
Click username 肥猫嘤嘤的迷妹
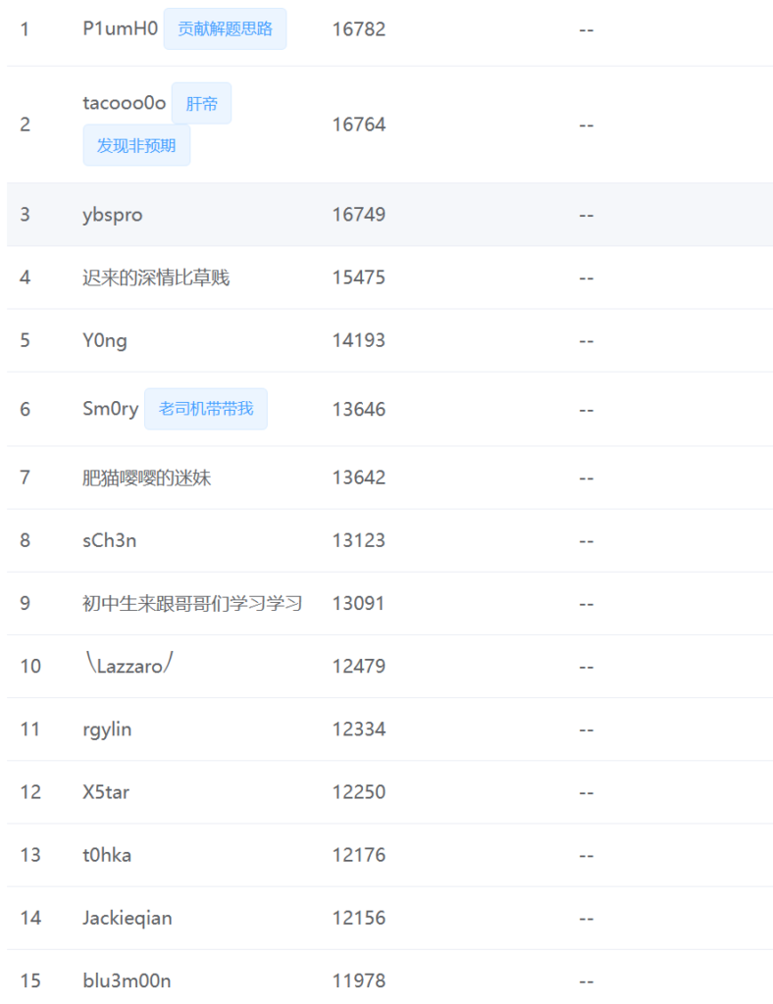pos(146,477)
